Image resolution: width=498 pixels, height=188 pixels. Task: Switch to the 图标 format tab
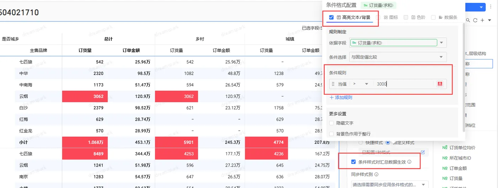391,17
